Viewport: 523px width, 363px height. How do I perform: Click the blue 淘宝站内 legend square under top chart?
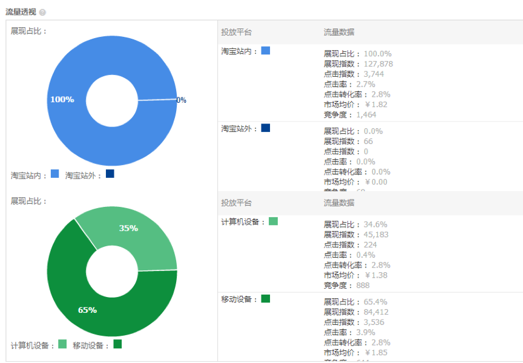pyautogui.click(x=54, y=174)
